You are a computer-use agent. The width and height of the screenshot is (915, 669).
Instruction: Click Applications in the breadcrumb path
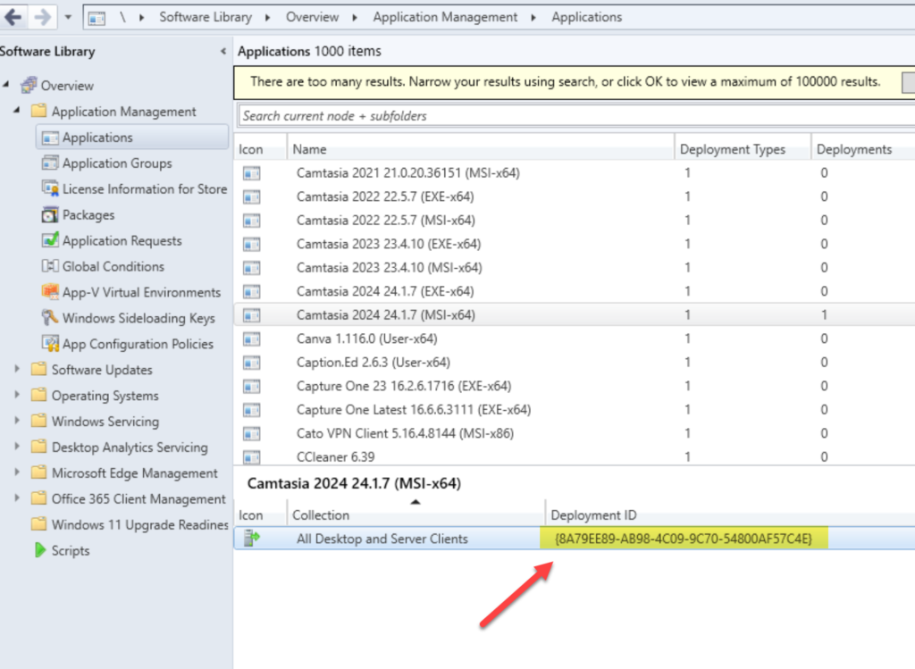587,18
